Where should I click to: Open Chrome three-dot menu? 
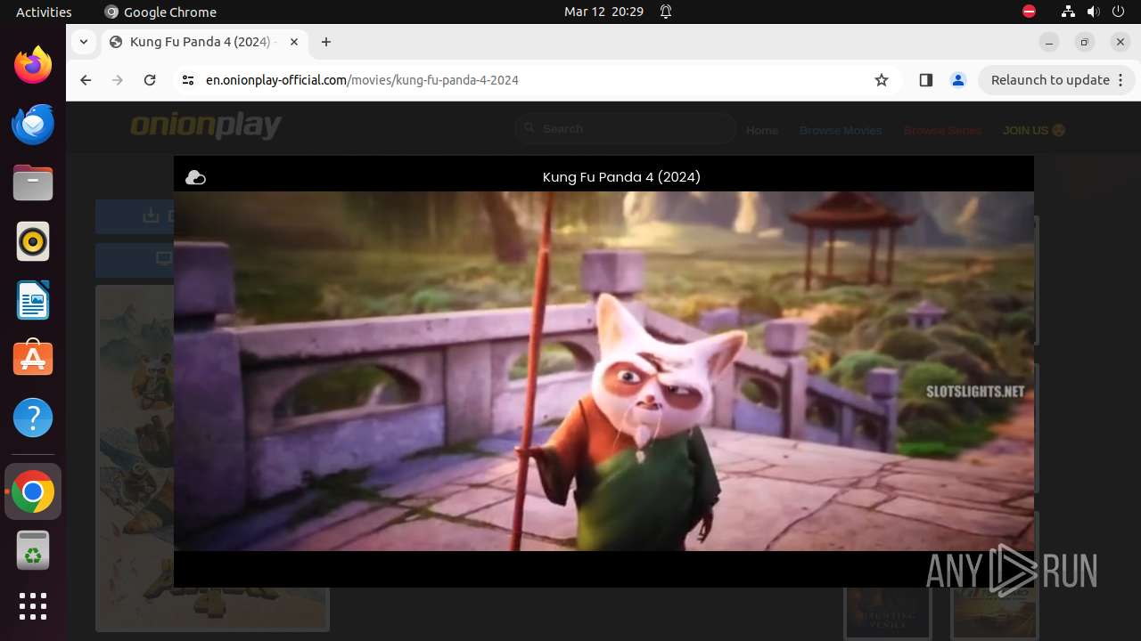(x=1122, y=80)
